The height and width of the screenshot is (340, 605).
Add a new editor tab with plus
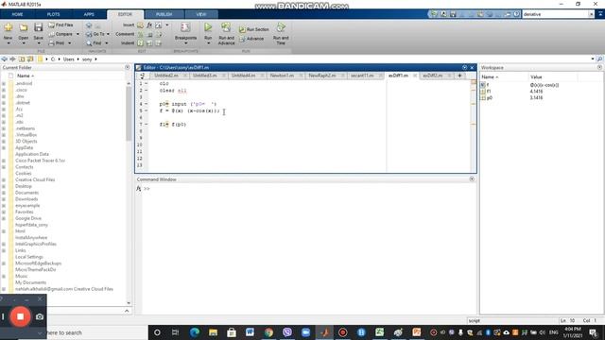(459, 76)
